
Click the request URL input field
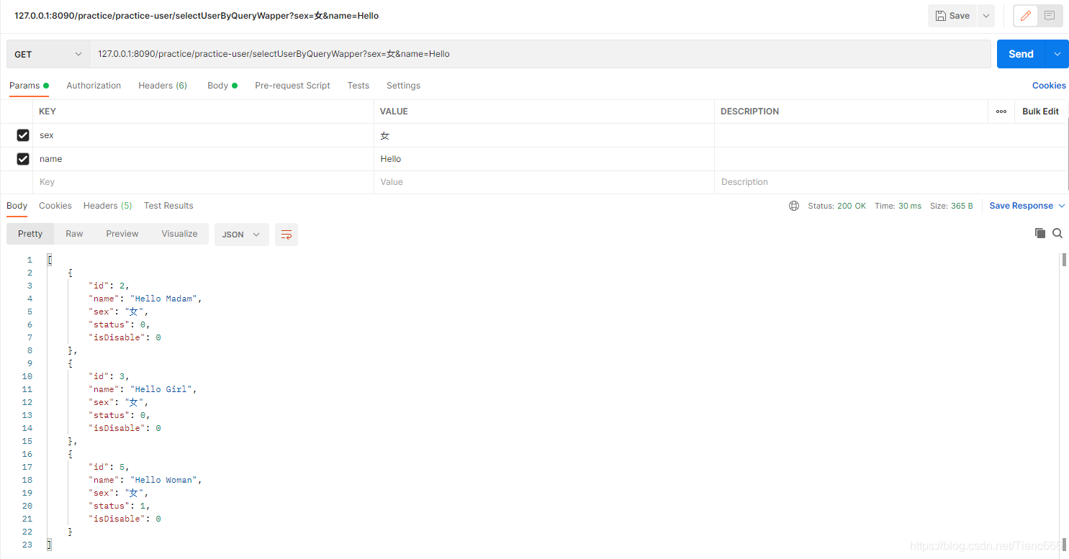click(x=540, y=54)
